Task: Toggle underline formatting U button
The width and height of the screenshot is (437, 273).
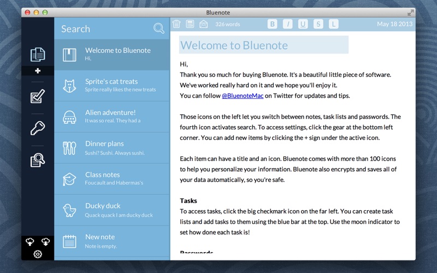Action: pyautogui.click(x=303, y=24)
